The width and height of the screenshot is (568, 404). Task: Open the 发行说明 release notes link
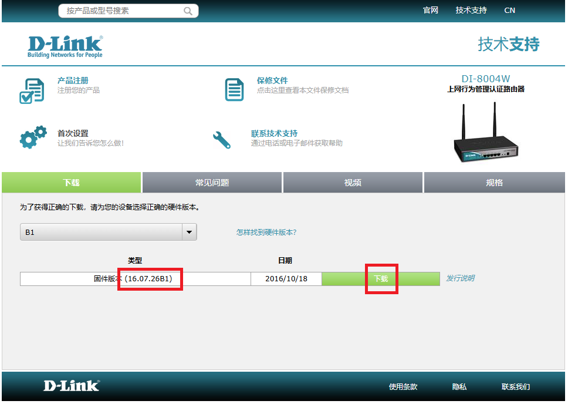[460, 278]
